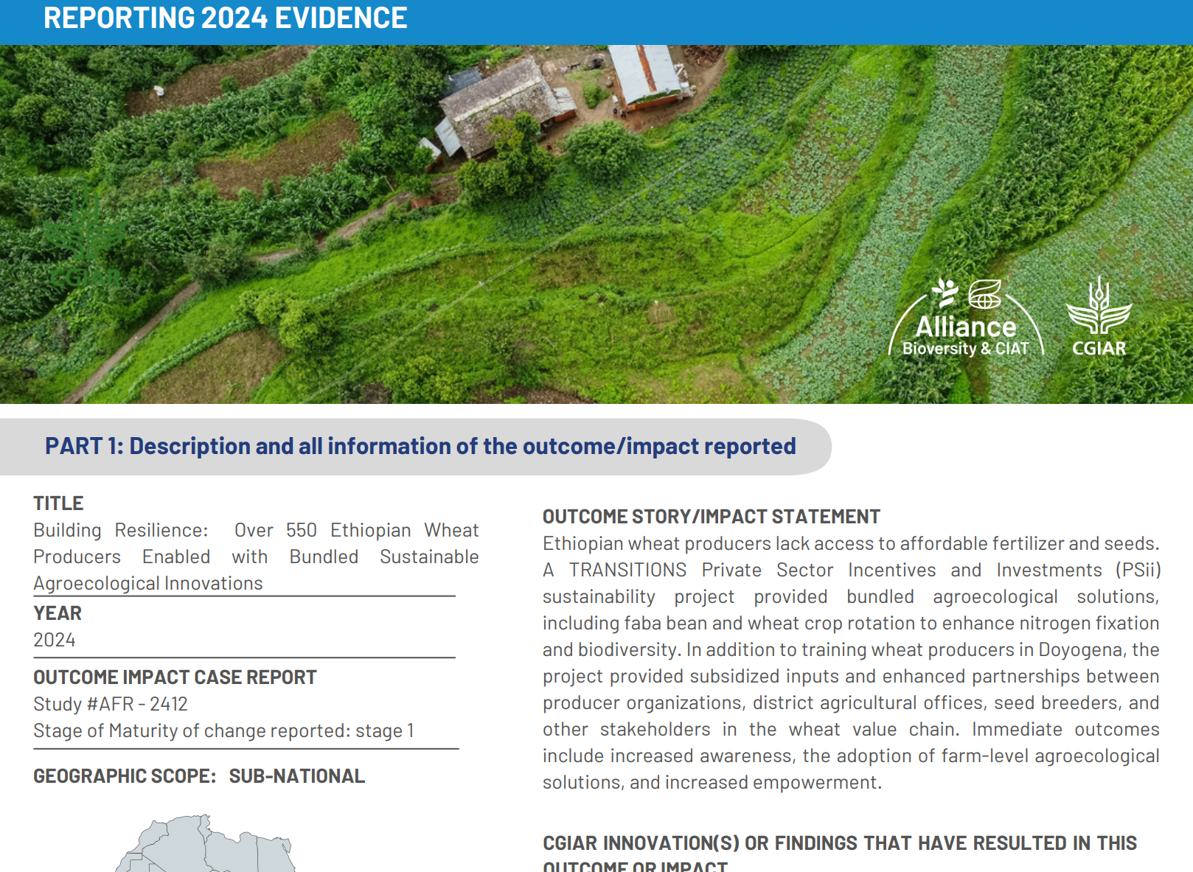This screenshot has width=1193, height=872.
Task: Click OUTCOME STORY/IMPACT STATEMENT heading
Action: pyautogui.click(x=711, y=517)
